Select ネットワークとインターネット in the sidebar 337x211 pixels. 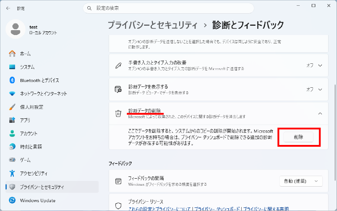pyautogui.click(x=52, y=94)
